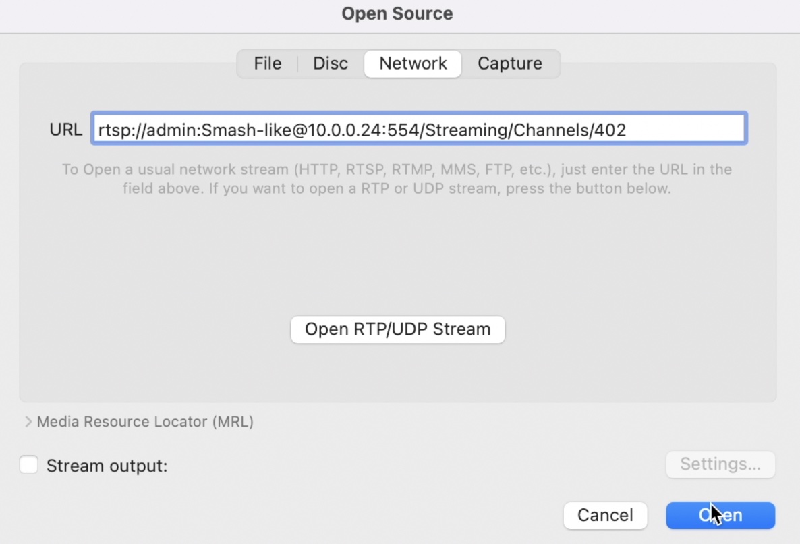Click the Media Resource Locator (MRL) label
Screen dimensions: 800x544
coord(146,422)
